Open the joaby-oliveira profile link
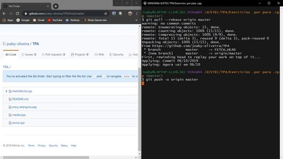Image resolution: width=283 pixels, height=159 pixels. pyautogui.click(x=18, y=44)
